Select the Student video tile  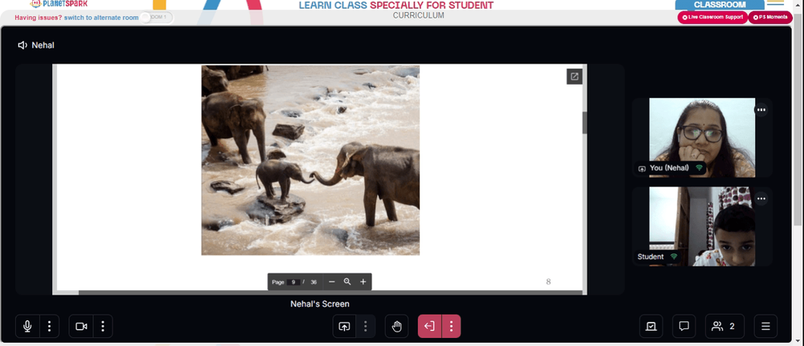click(x=702, y=226)
